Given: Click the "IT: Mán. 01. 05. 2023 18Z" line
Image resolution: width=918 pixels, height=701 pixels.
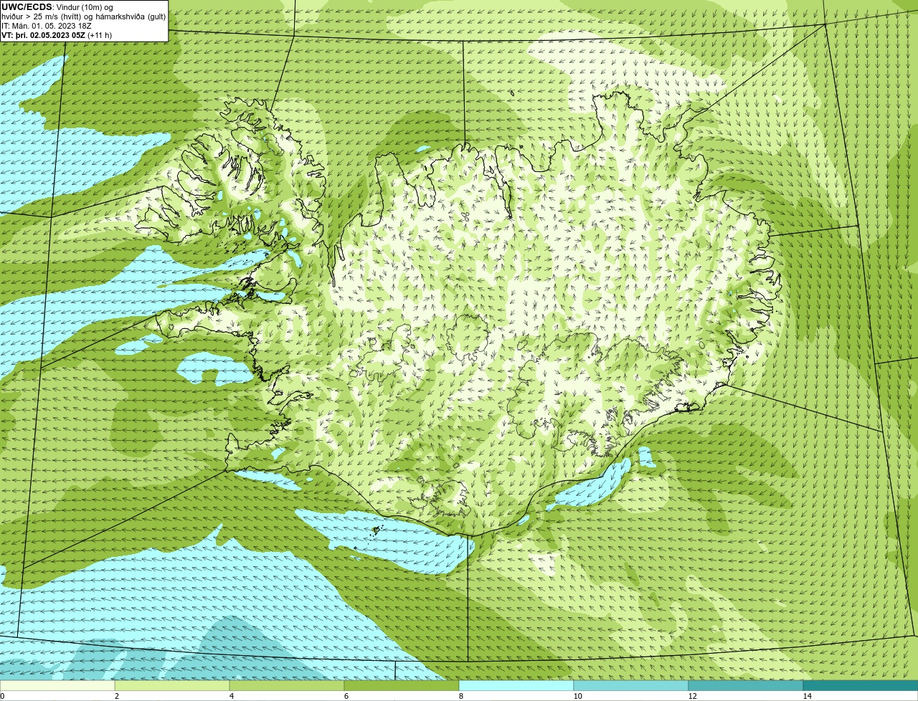Looking at the screenshot, I should click(47, 26).
